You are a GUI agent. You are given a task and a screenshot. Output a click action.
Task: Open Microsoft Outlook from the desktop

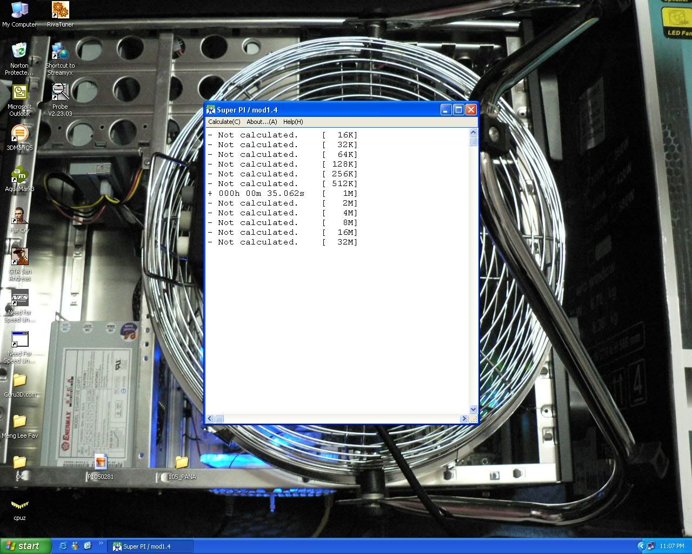(19, 93)
